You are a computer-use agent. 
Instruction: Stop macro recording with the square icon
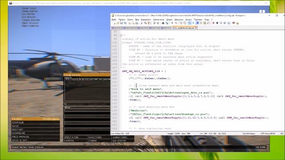[217, 23]
